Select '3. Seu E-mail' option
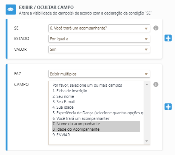175x155 pixels. [96, 102]
